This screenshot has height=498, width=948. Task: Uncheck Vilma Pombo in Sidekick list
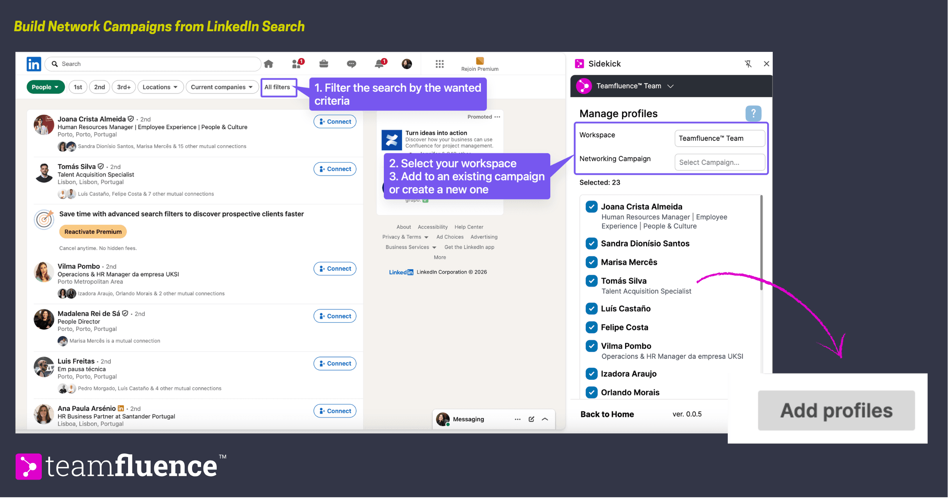[x=592, y=346]
